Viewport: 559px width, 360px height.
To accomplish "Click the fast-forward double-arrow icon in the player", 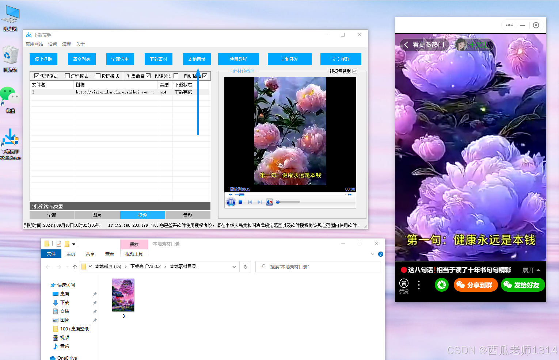I will [x=350, y=195].
